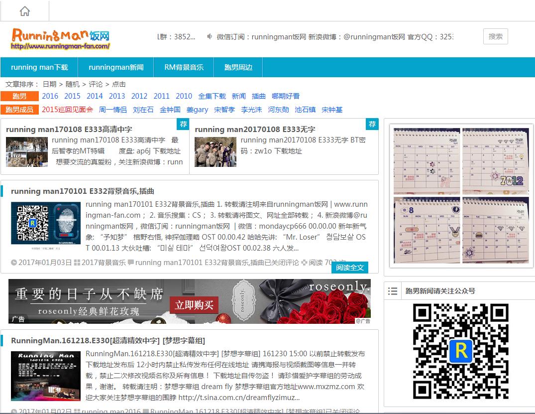Sort articles by 日期
This screenshot has width=535, height=414.
[49, 84]
